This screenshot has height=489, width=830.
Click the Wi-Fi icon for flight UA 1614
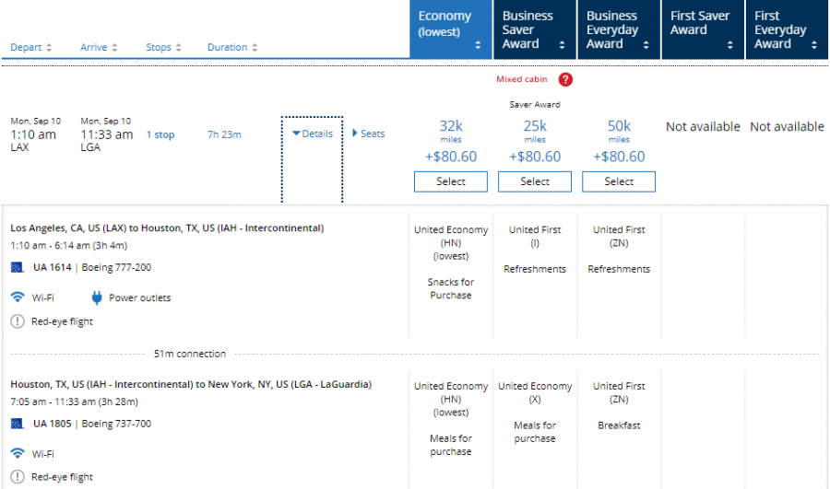pos(18,297)
